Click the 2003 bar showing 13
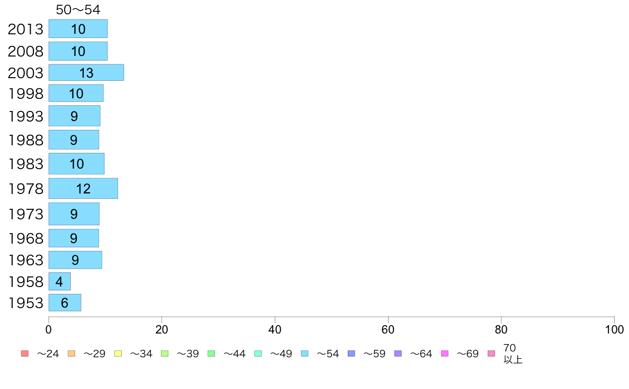 [86, 72]
